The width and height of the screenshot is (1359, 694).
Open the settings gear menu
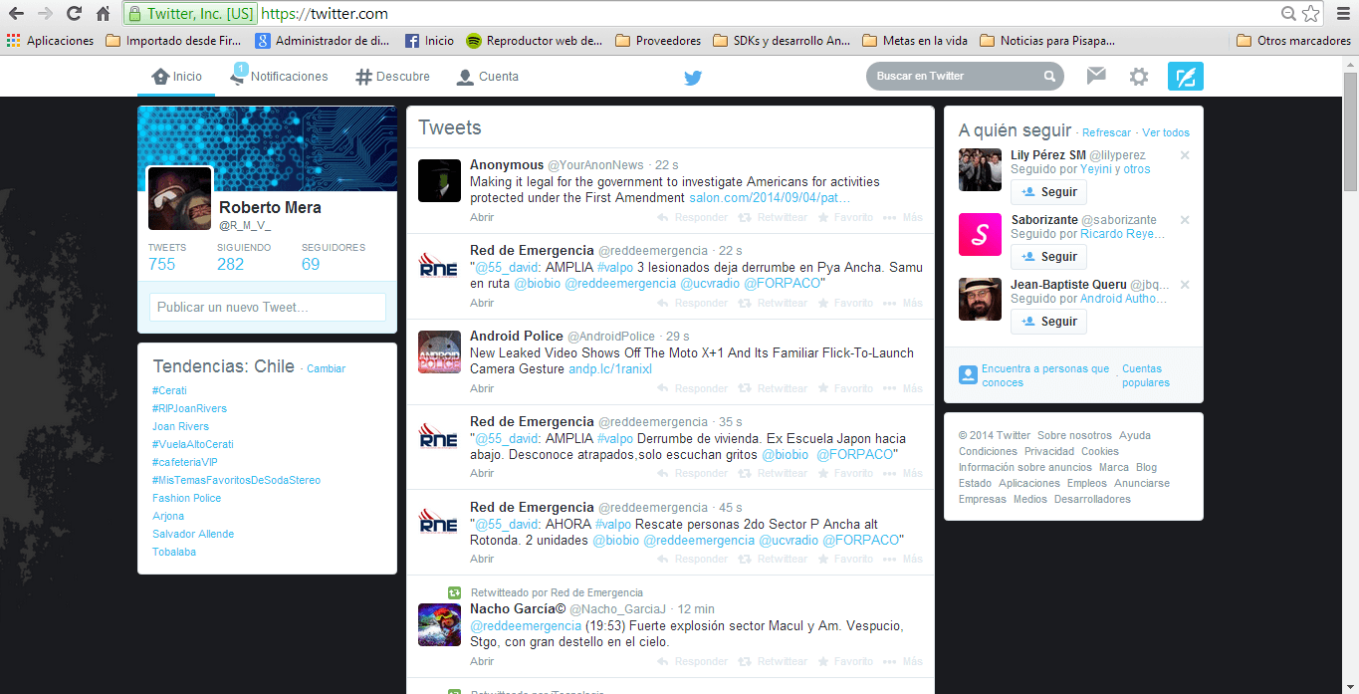point(1139,77)
